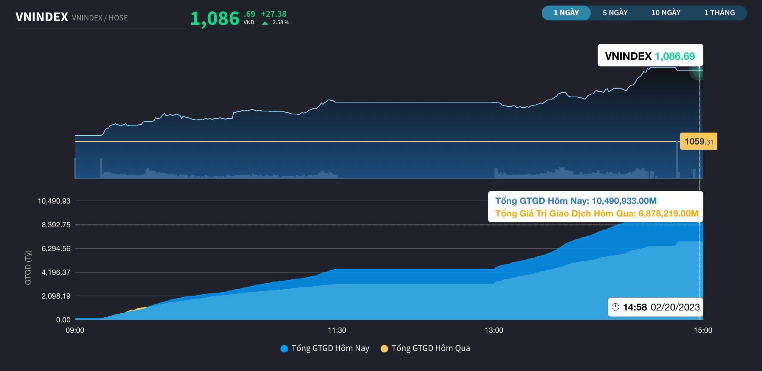This screenshot has width=762, height=371.
Task: Click the Tổng GTGD Hôm Nay legend label
Action: [x=330, y=348]
